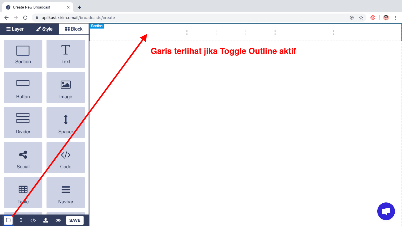
Task: Open the Chrome profile avatar menu
Action: click(x=386, y=18)
